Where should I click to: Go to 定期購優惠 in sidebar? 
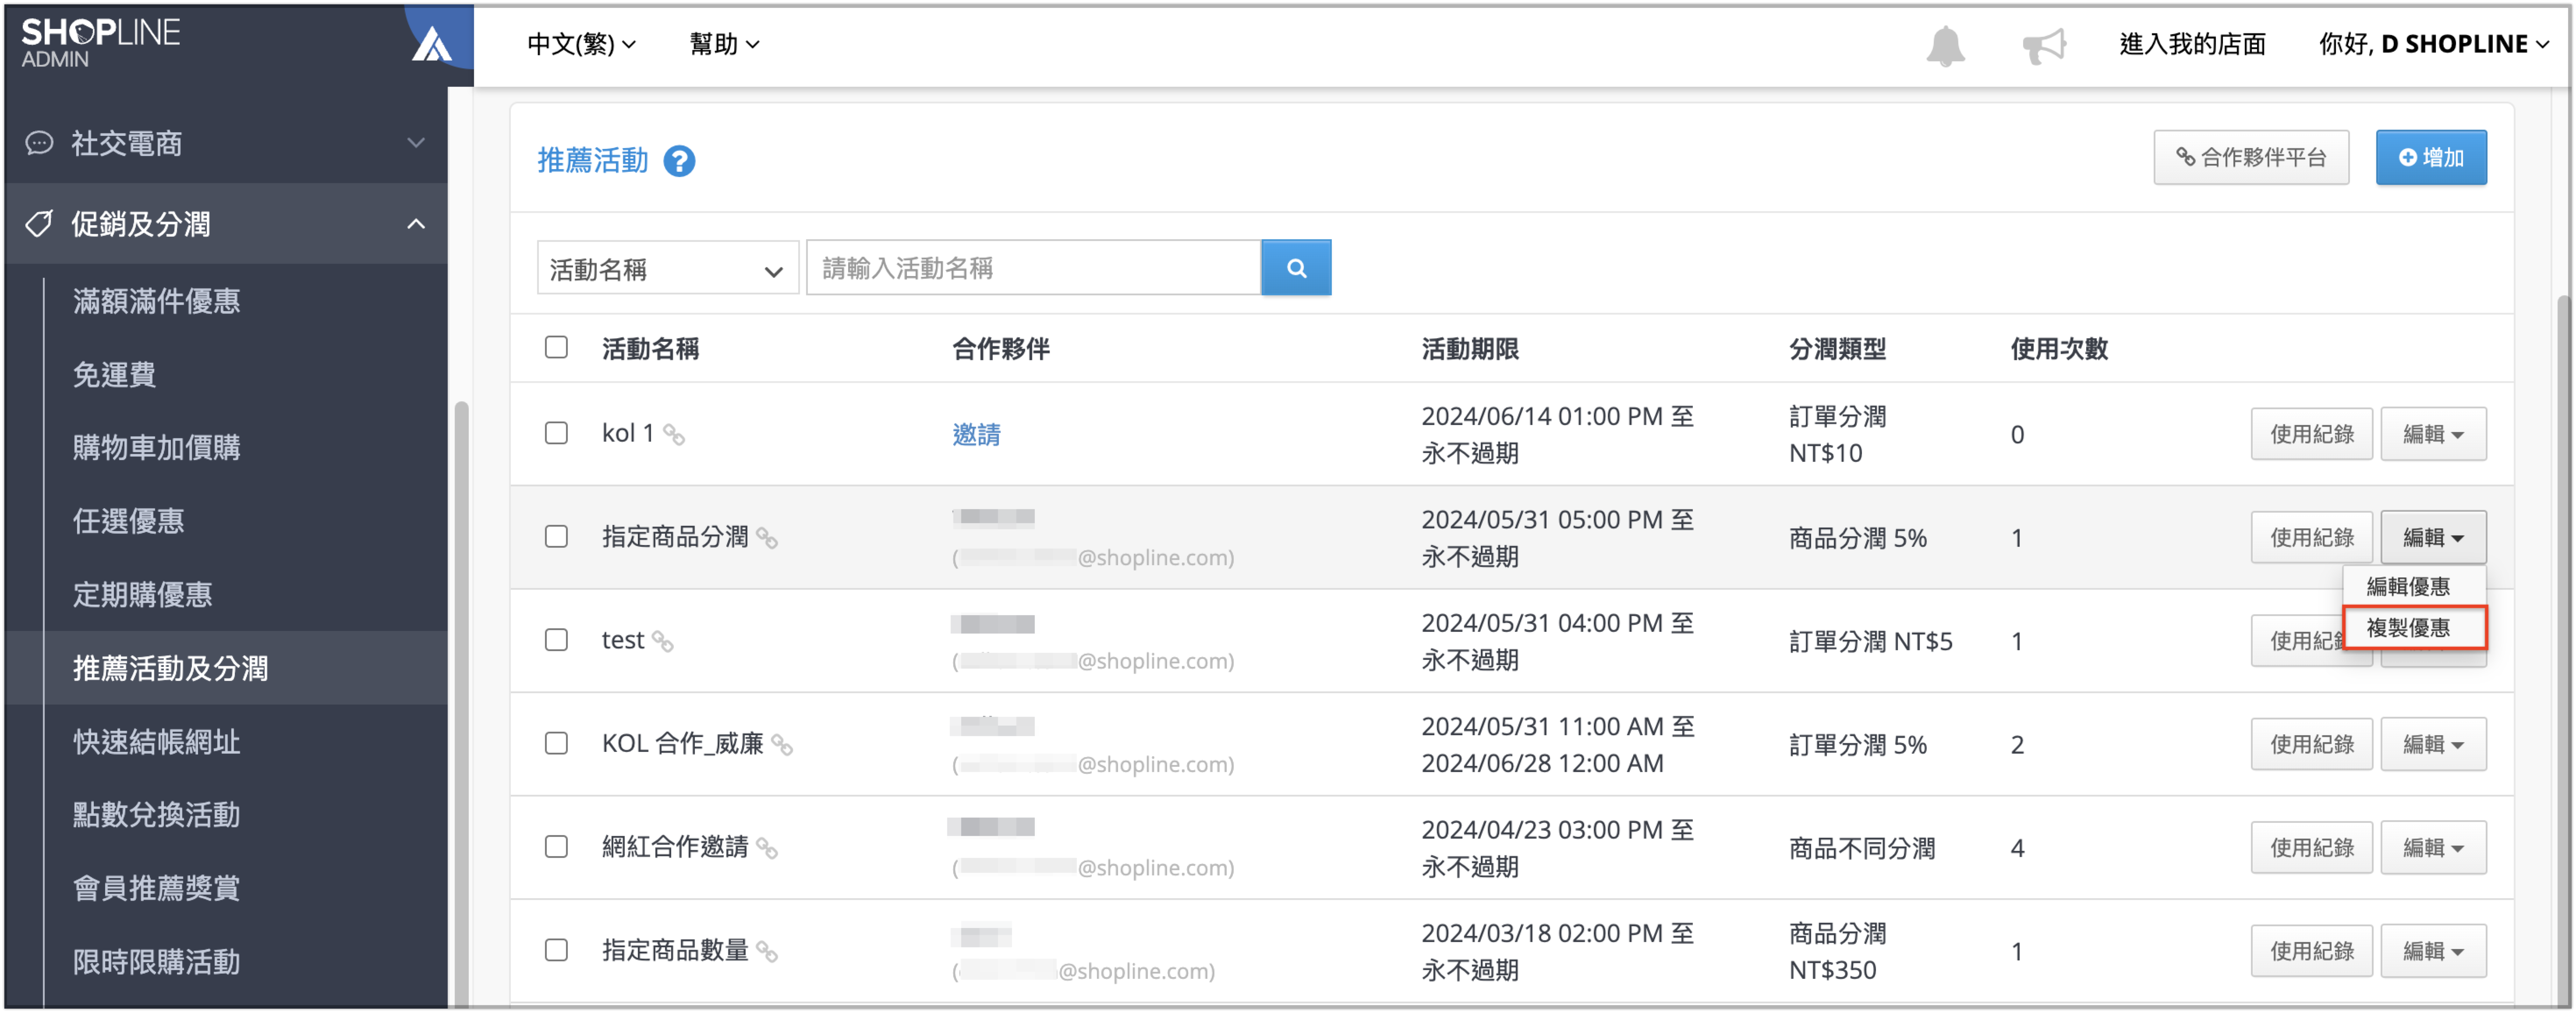(142, 595)
